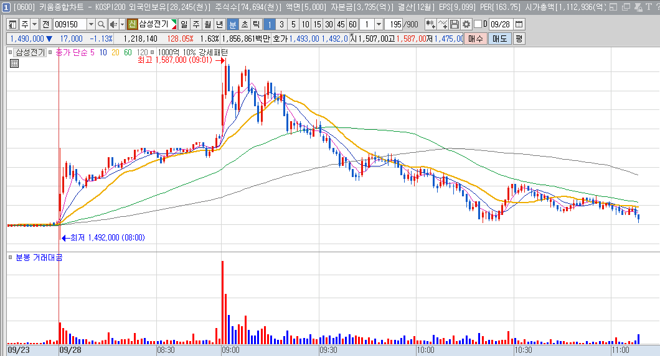The image size is (660, 356).
Task: Switch to the 일 daily chart tab
Action: click(184, 24)
